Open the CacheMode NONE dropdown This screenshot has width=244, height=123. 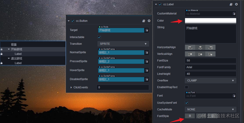(x=211, y=109)
